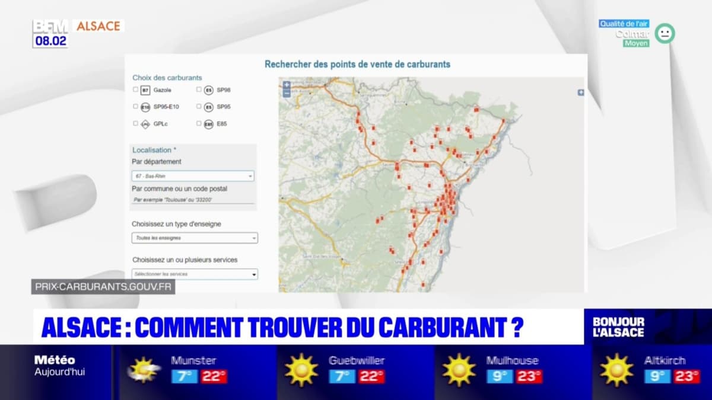Click the GPLc label
712x400 pixels.
[x=161, y=124]
